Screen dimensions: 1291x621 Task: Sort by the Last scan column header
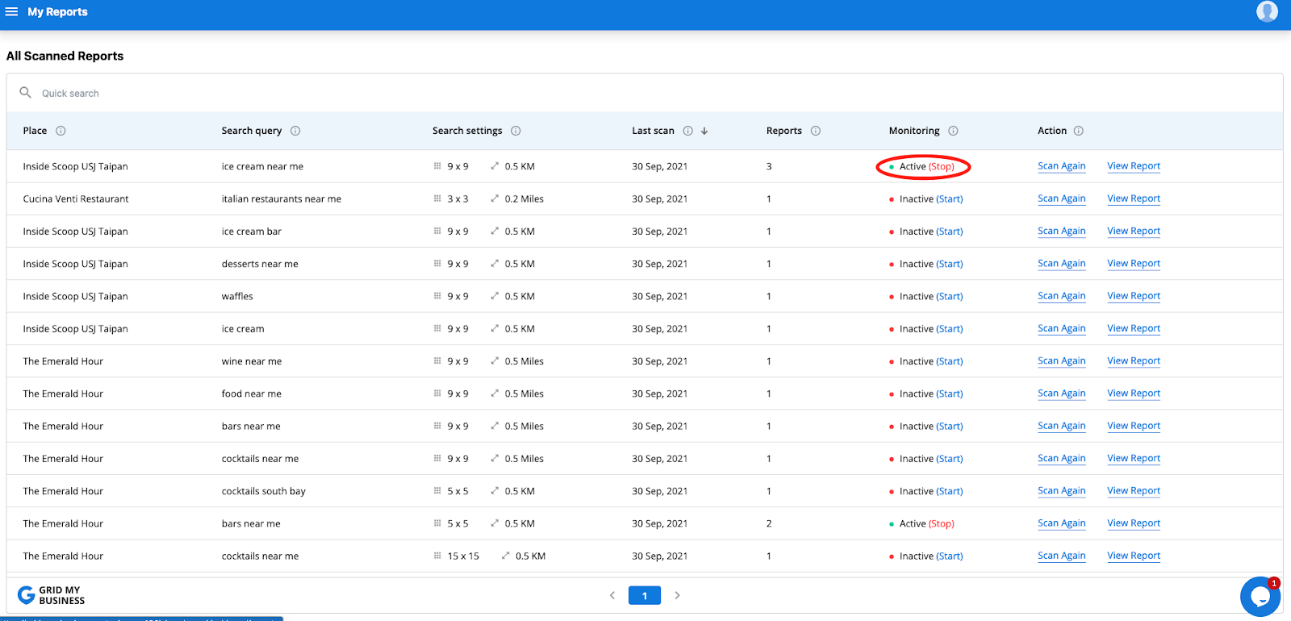(x=653, y=131)
